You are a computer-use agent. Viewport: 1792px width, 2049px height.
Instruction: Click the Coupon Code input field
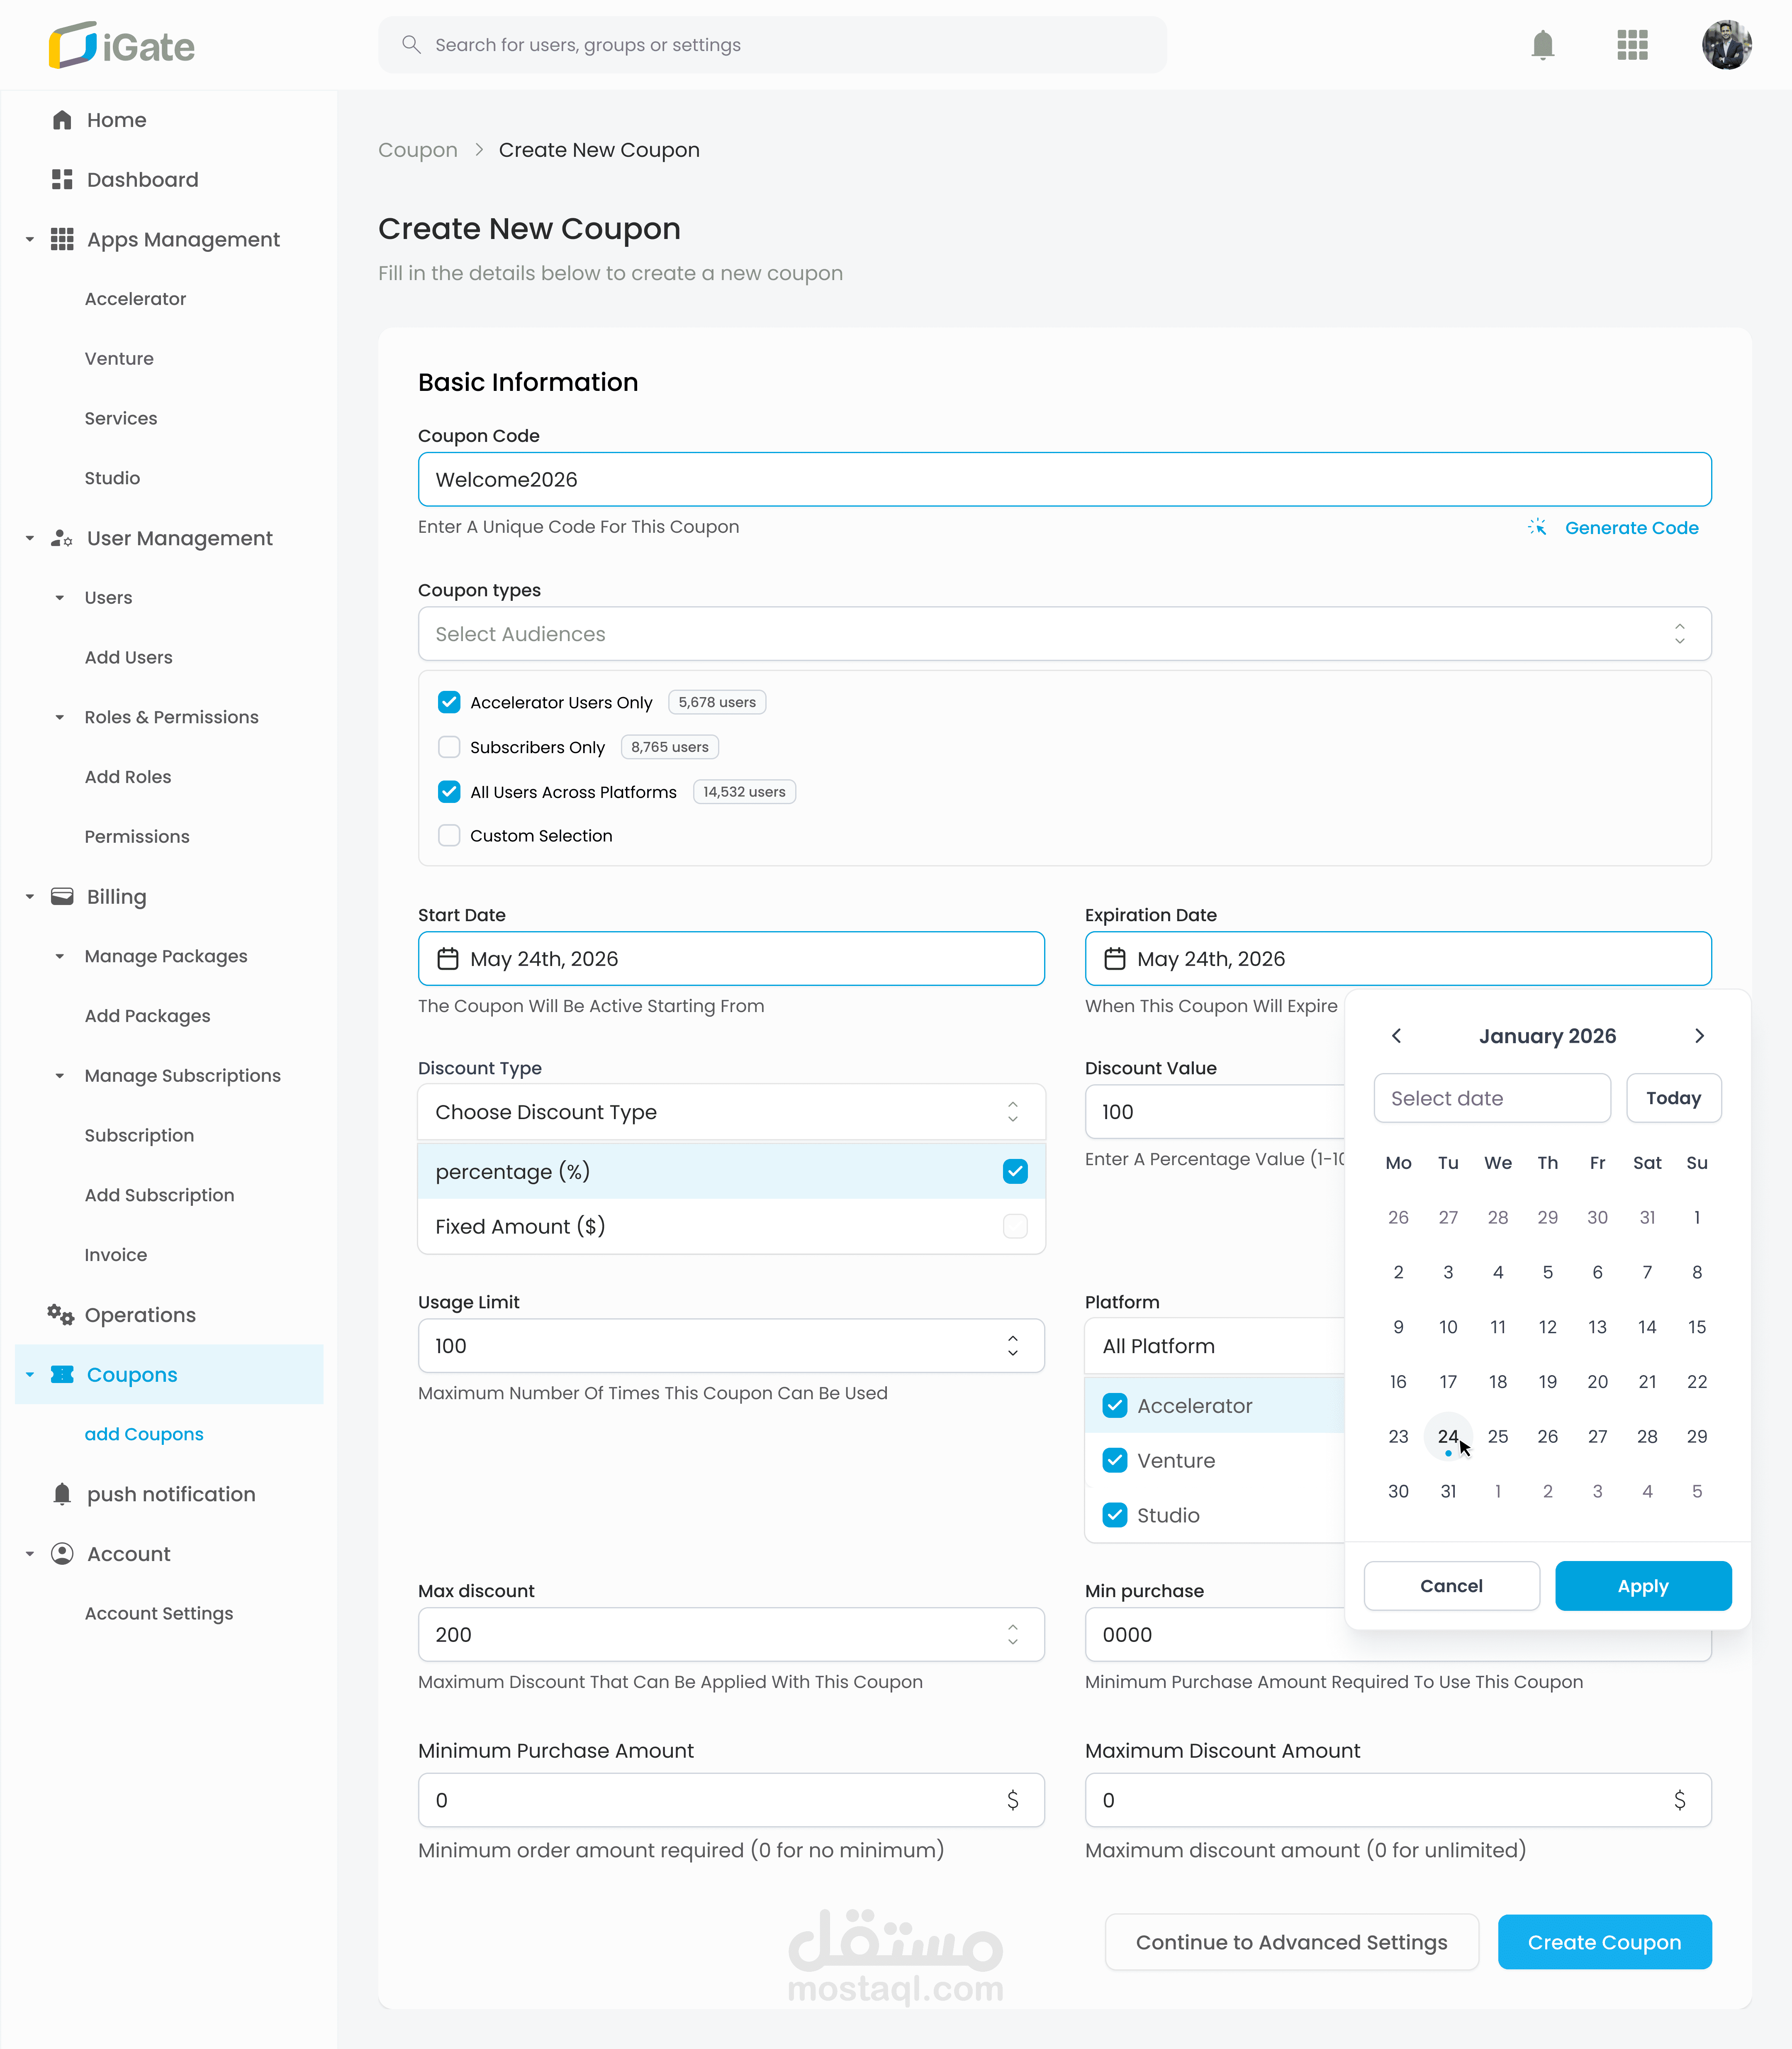[1064, 479]
